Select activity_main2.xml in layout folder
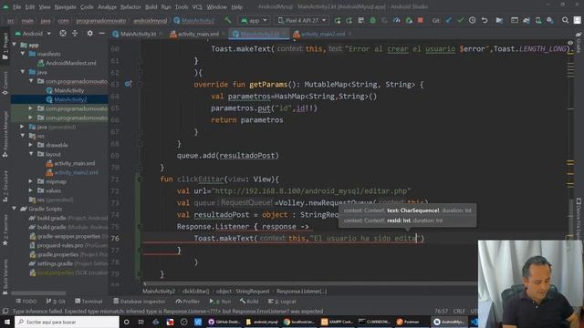Image resolution: width=584 pixels, height=328 pixels. tap(72, 172)
